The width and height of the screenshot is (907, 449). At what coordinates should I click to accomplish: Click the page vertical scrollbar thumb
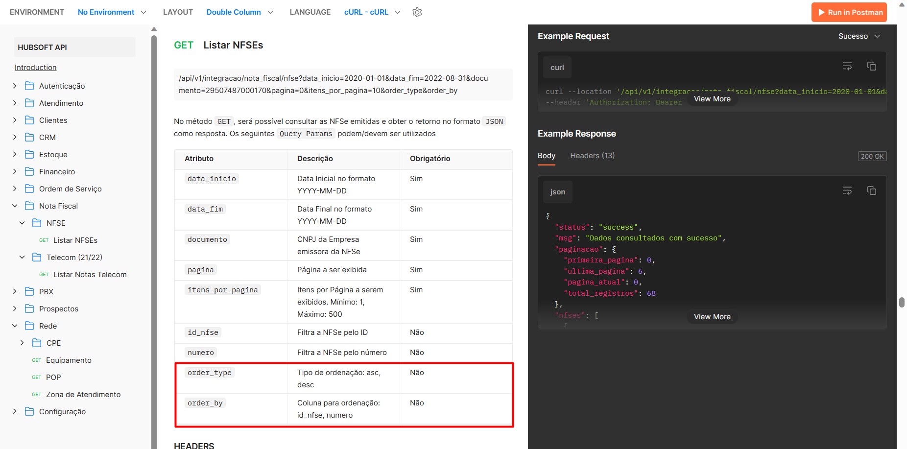[x=902, y=302]
